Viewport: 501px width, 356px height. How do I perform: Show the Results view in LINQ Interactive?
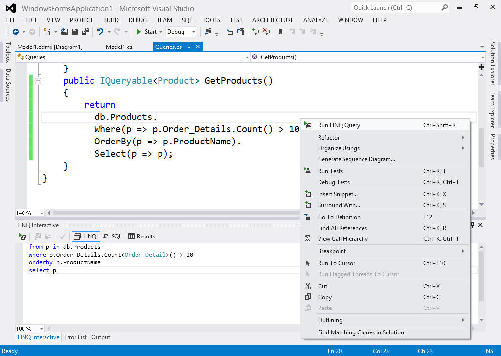(x=141, y=236)
